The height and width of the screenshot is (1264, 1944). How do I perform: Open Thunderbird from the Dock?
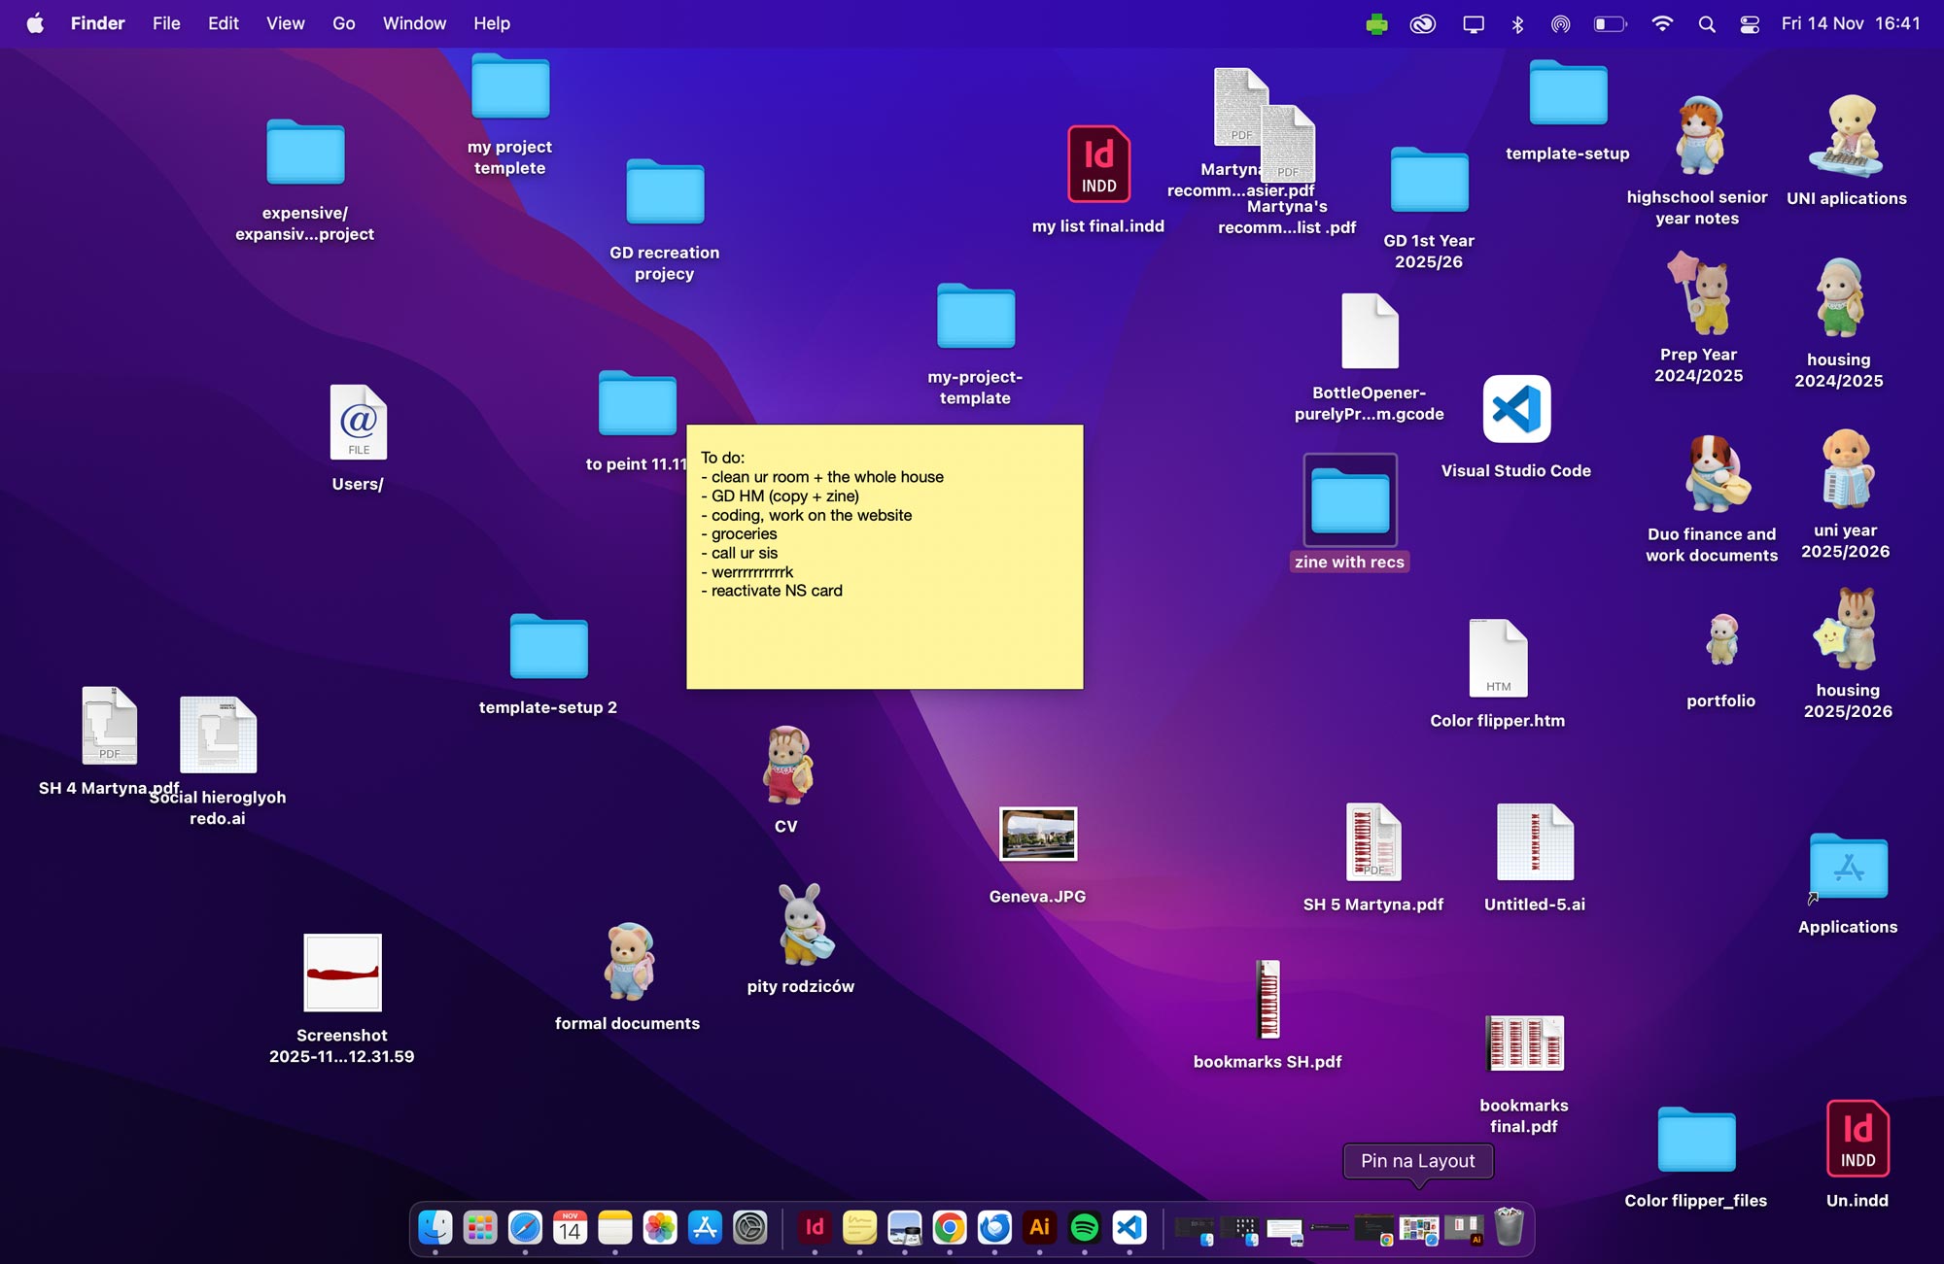click(x=993, y=1228)
